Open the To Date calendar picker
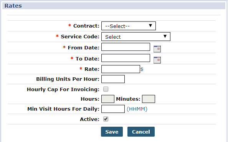This screenshot has height=142, width=228. [x=157, y=60]
